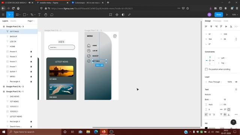The image size is (240, 135).
Task: Click the link icon in the center toolbar
Action: tap(129, 15)
